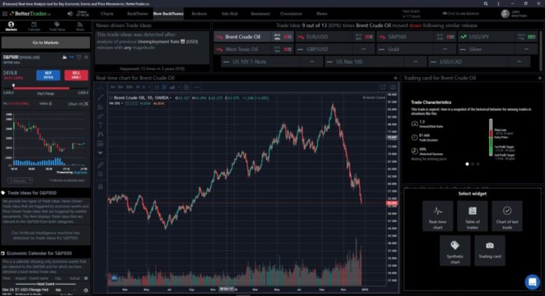This screenshot has height=296, width=545.
Task: Click the trade ideas list scrollbar
Action: pyautogui.click(x=541, y=50)
